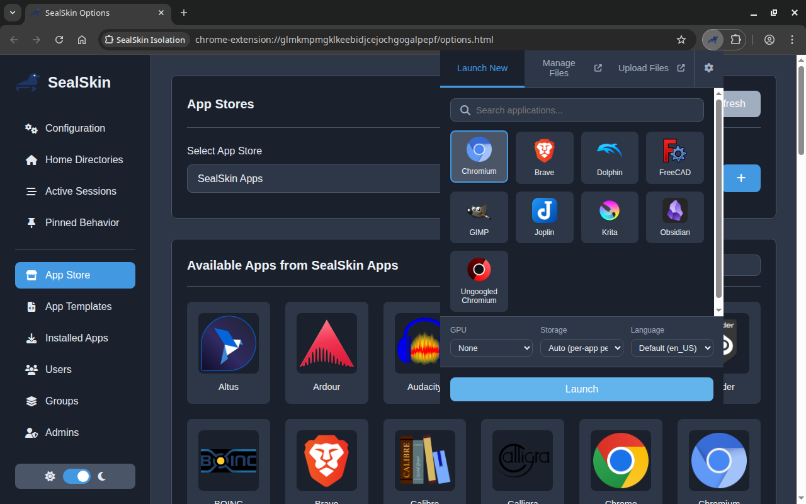Pick Joplin from the launcher grid
The width and height of the screenshot is (806, 504).
point(544,217)
